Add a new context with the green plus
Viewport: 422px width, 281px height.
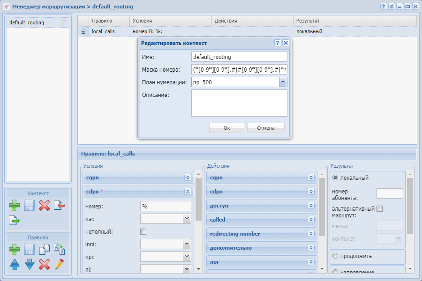15,205
